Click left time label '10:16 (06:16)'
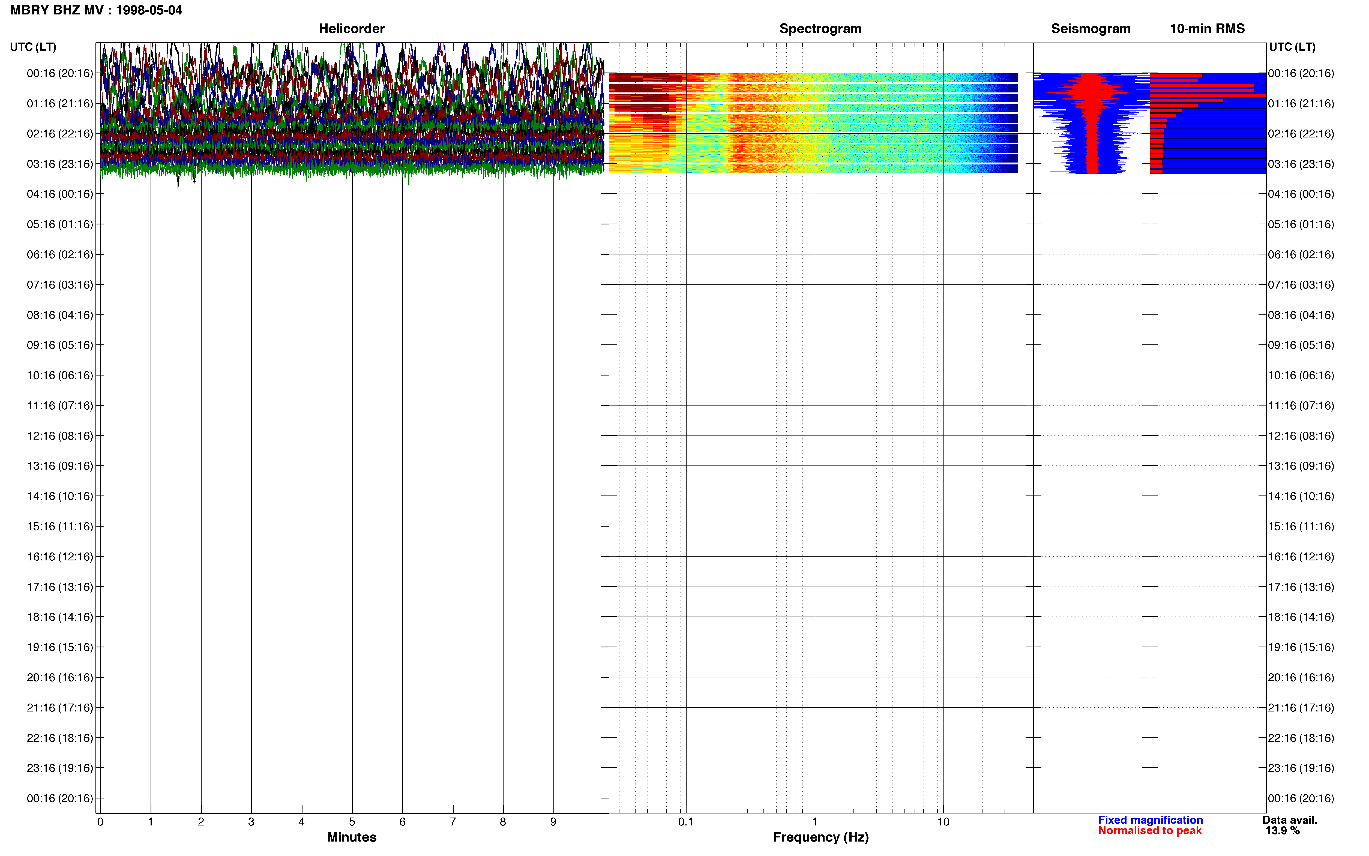1369x856 pixels. coord(60,375)
